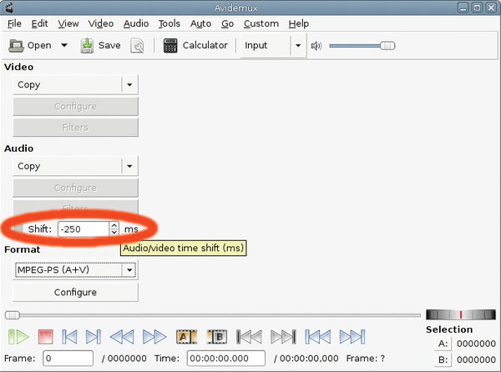Expand the Open recent files arrow

click(x=64, y=45)
